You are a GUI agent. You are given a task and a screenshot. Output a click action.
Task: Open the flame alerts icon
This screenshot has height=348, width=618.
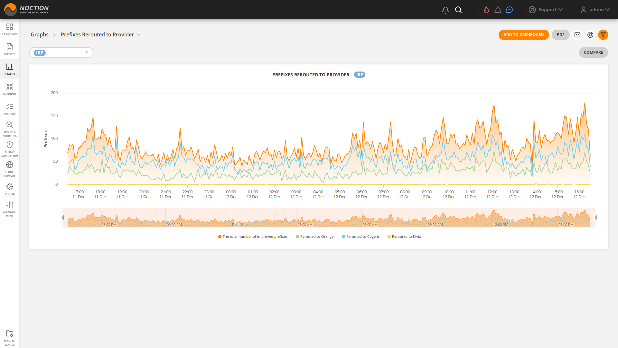(x=486, y=10)
